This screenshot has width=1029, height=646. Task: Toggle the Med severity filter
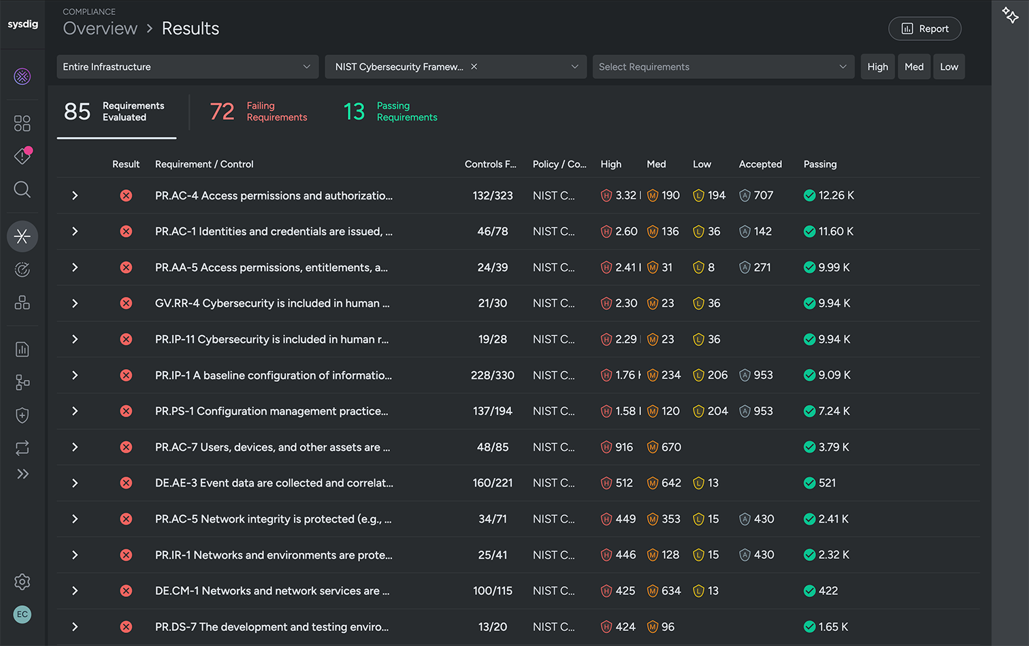(914, 67)
